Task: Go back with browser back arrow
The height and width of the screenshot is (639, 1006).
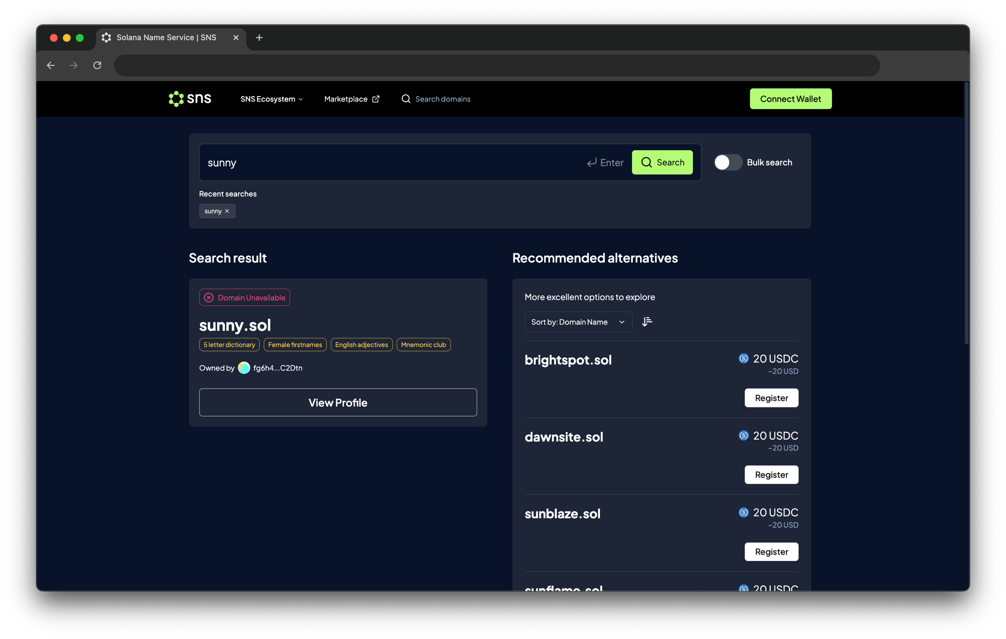Action: (51, 65)
